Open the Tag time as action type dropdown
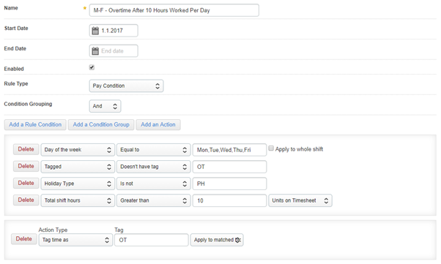441x264 pixels. coord(75,240)
